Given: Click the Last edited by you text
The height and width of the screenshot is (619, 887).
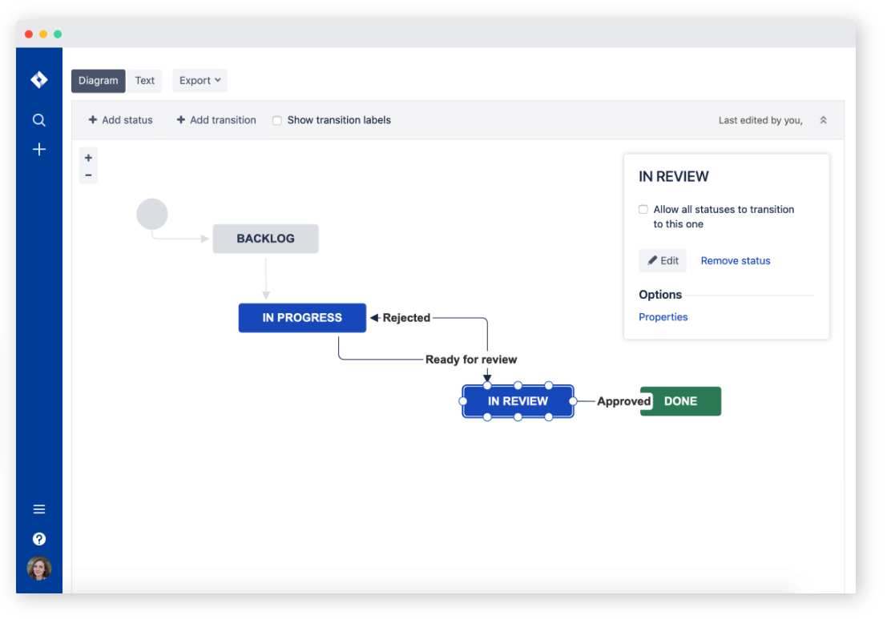Looking at the screenshot, I should pyautogui.click(x=760, y=120).
